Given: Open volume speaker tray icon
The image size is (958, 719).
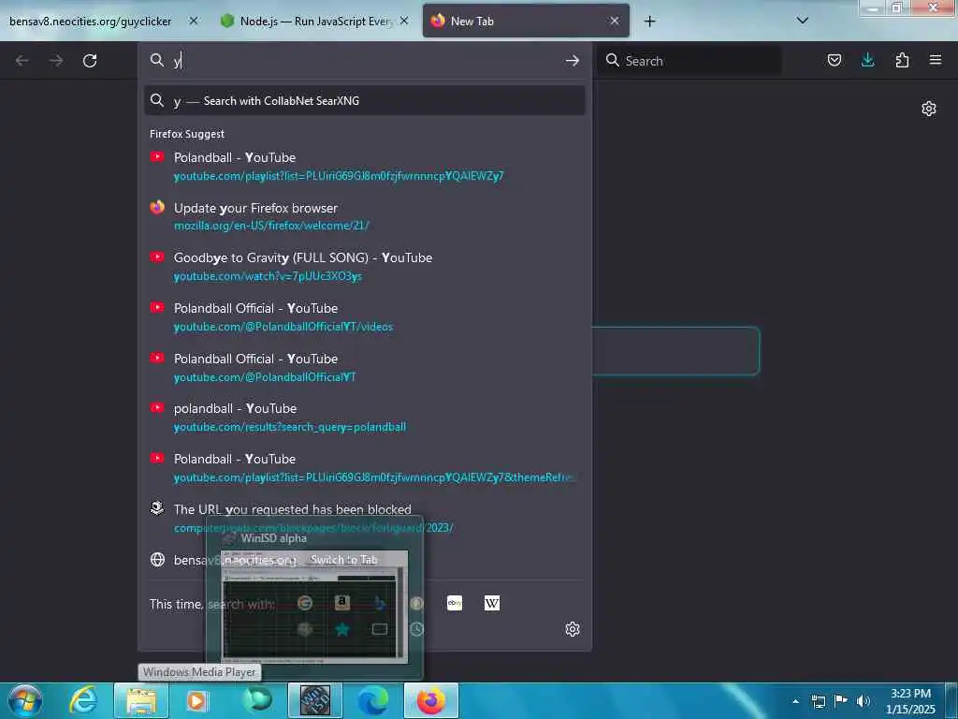Looking at the screenshot, I should click(x=864, y=701).
